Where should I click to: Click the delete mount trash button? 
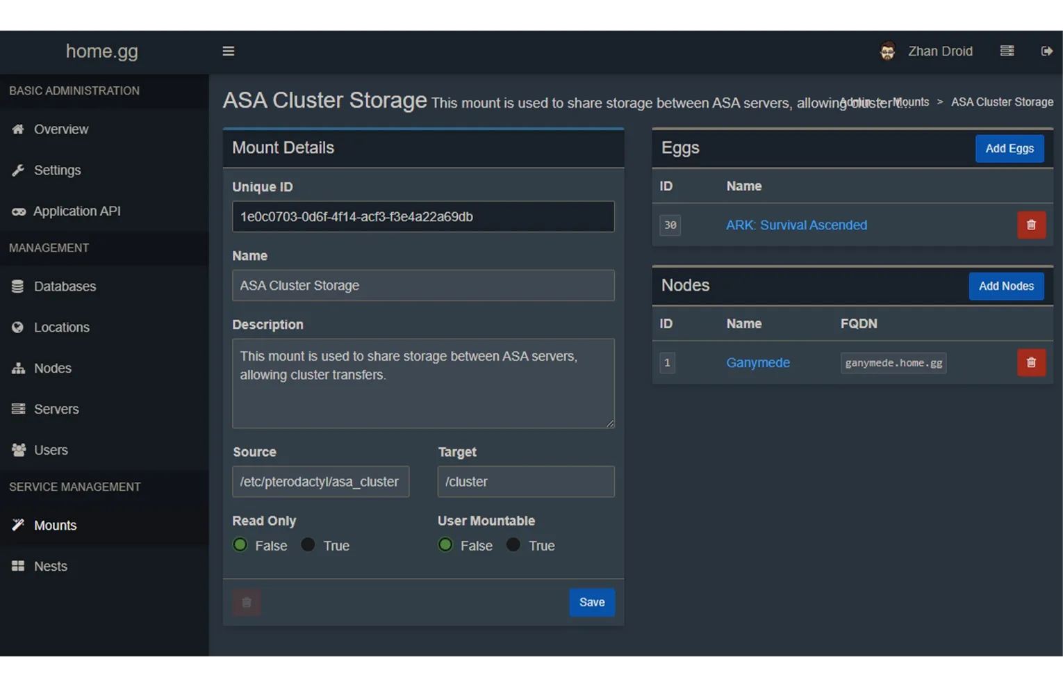247,602
